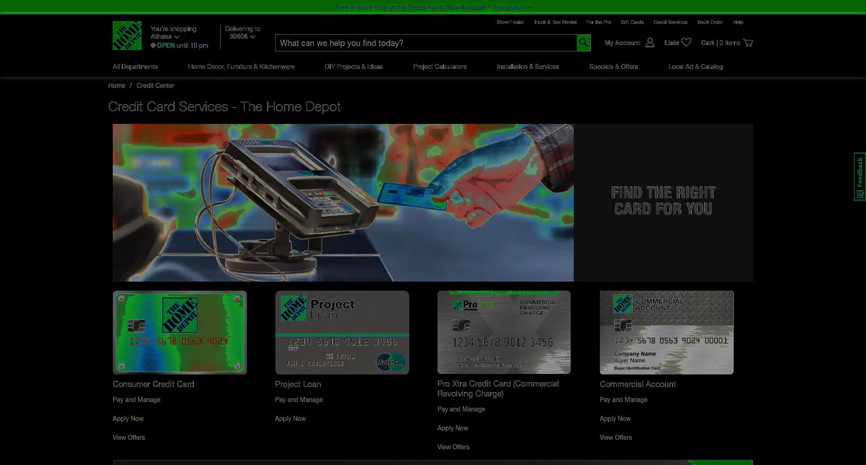Expand the Athens store chevron

(x=177, y=37)
